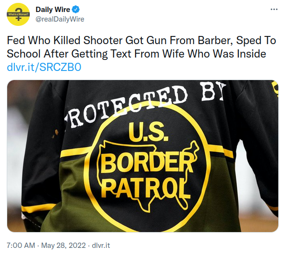285x257 pixels.
Task: Click the tweet's 7:00 AM timestamp
Action: pyautogui.click(x=21, y=245)
